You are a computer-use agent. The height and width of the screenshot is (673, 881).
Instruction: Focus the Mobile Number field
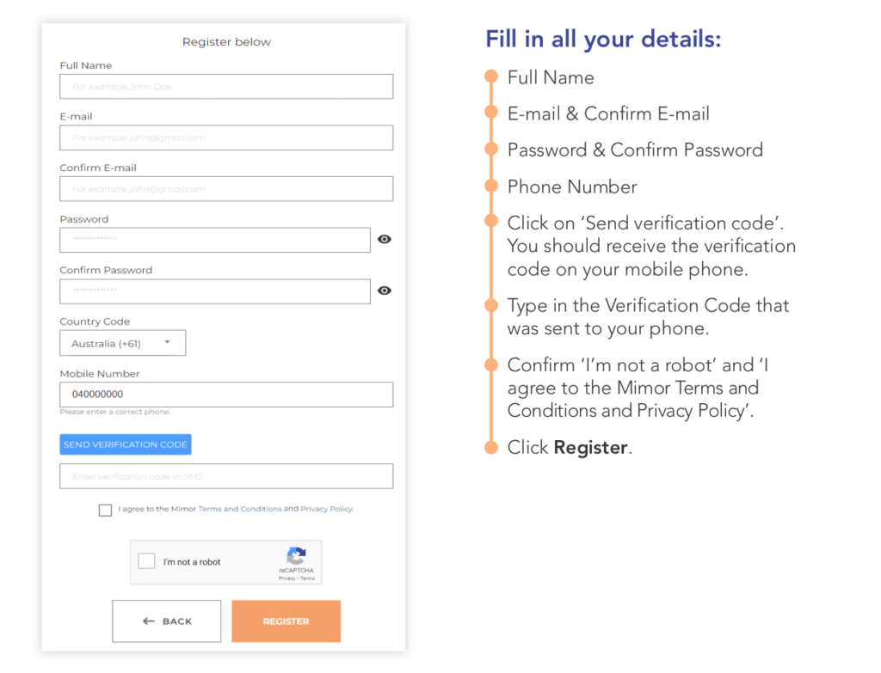point(226,395)
